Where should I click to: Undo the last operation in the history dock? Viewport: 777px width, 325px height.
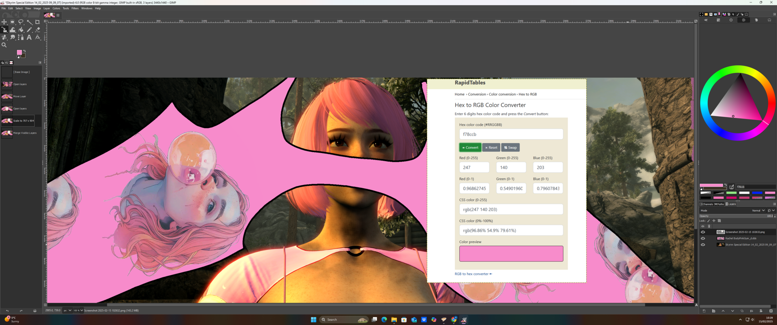point(7,311)
